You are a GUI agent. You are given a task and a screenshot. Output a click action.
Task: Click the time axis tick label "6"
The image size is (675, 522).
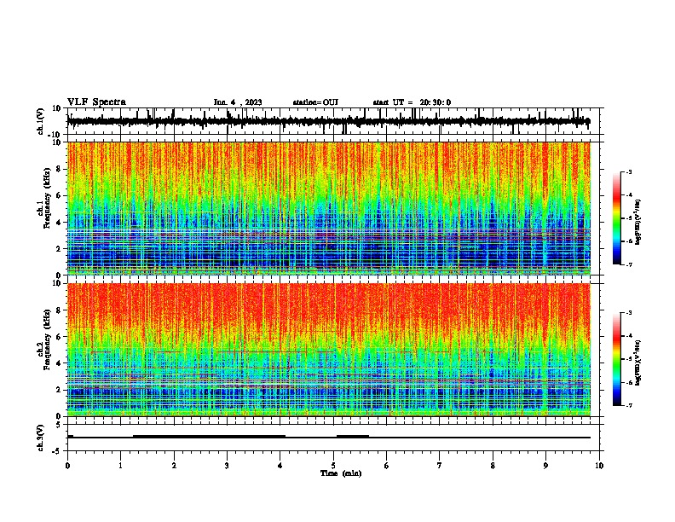pos(387,465)
